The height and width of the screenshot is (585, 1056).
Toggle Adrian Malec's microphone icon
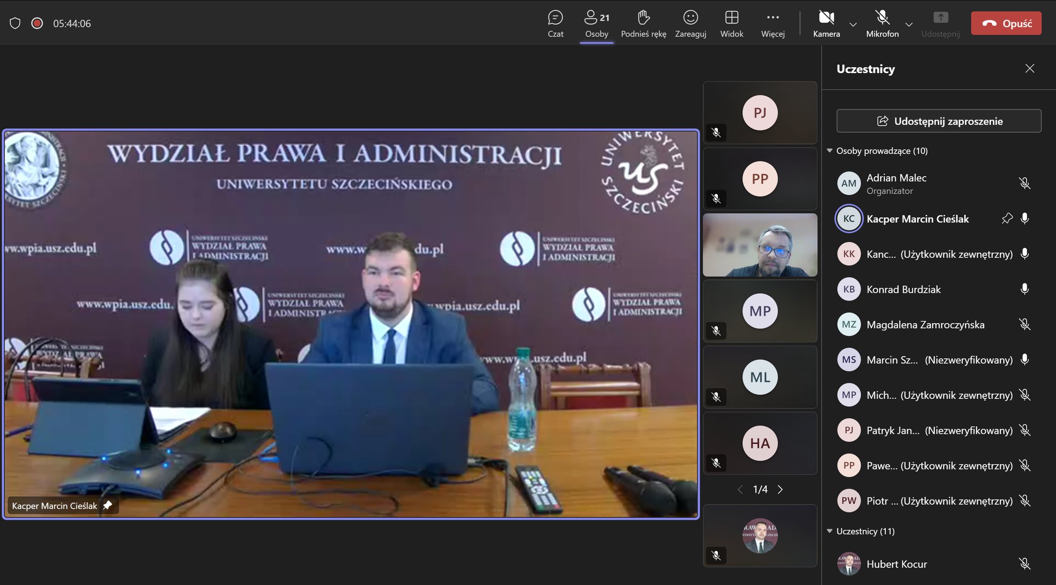point(1025,183)
